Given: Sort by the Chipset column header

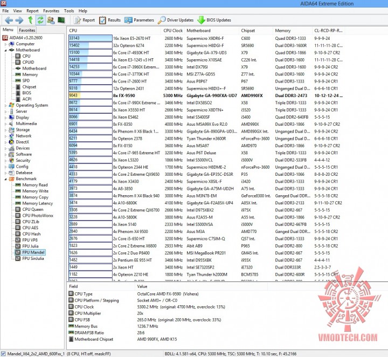Looking at the screenshot, I should pyautogui.click(x=256, y=31).
